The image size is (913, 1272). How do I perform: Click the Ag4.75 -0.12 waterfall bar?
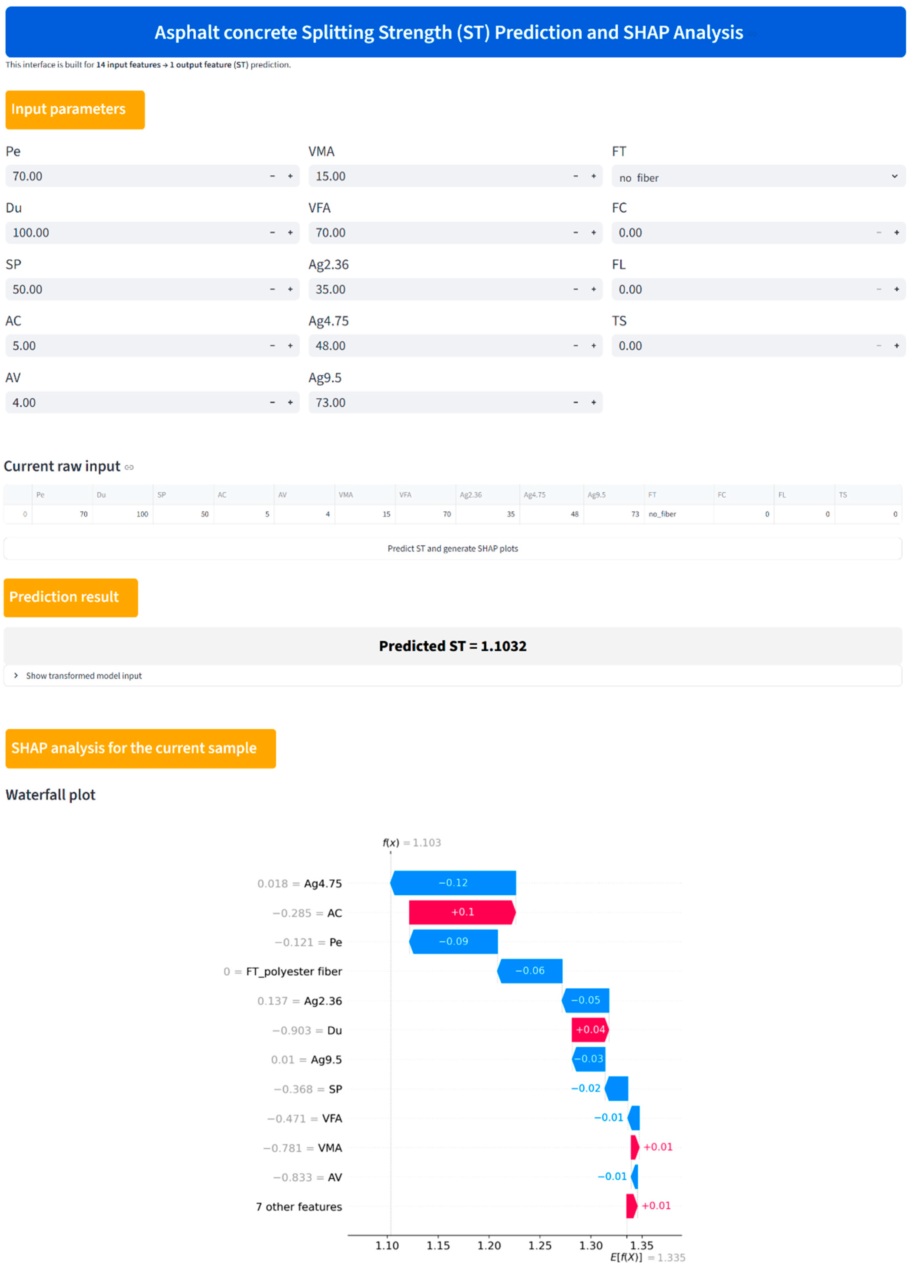453,883
